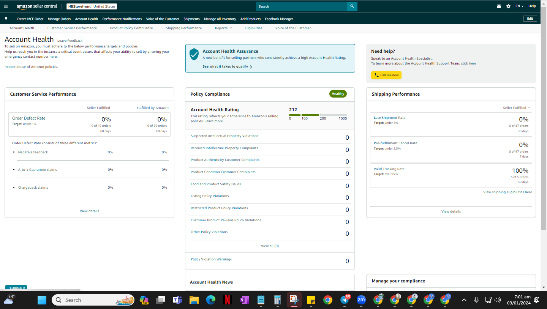Screen dimensions: 547x309
Task: Click the Call me now button
Action: 386,75
